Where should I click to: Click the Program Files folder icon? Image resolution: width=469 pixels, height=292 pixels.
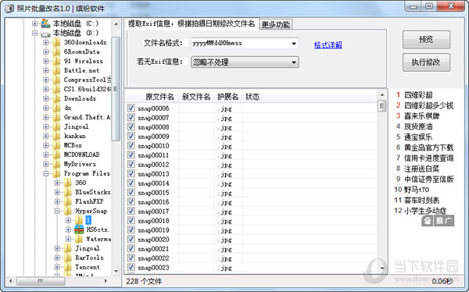tap(56, 173)
